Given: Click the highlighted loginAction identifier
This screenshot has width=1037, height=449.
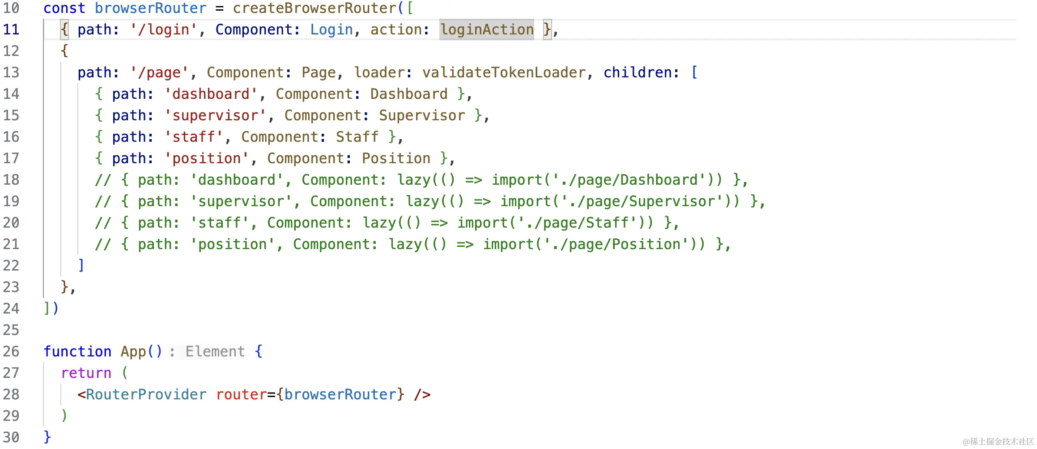Looking at the screenshot, I should [487, 30].
